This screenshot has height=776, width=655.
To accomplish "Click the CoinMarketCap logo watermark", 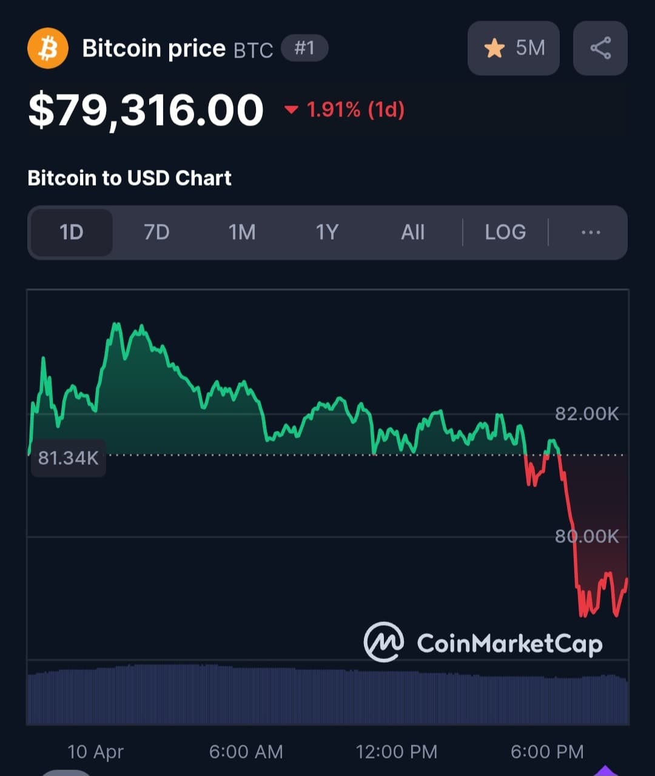I will coord(483,643).
